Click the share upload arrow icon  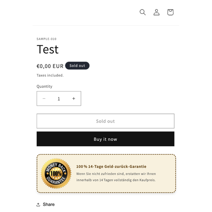(38, 204)
